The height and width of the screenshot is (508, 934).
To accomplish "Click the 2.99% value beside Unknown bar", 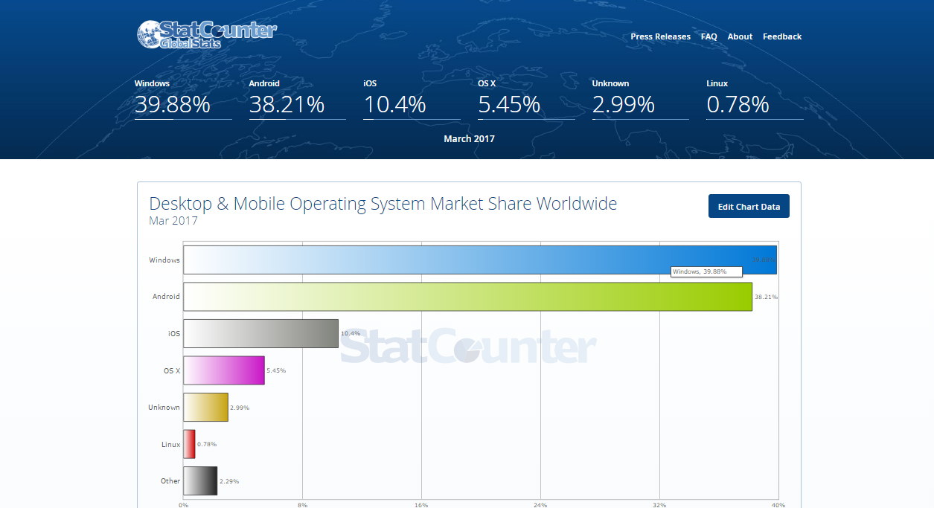I will point(240,408).
